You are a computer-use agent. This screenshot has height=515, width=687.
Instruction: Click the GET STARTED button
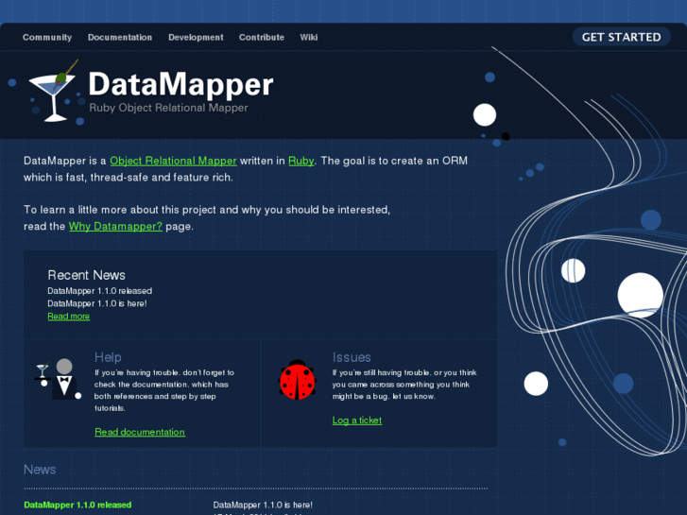point(621,37)
